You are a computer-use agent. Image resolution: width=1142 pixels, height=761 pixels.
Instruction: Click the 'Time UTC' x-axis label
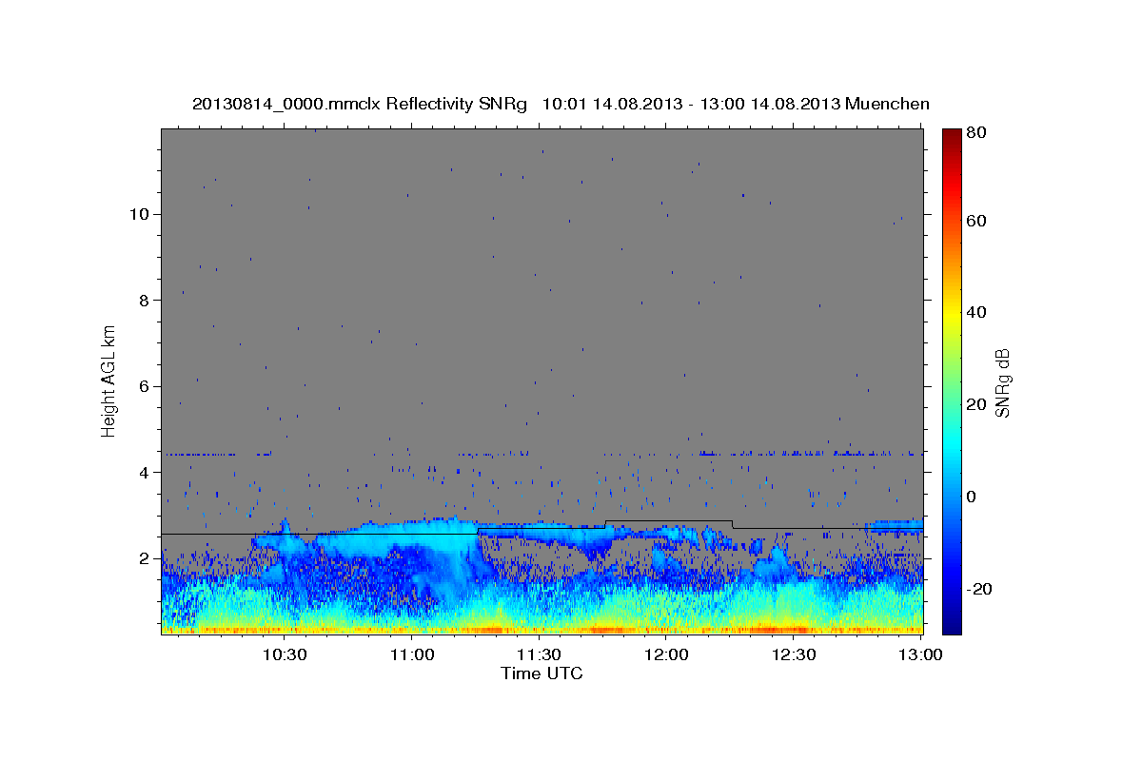(541, 673)
